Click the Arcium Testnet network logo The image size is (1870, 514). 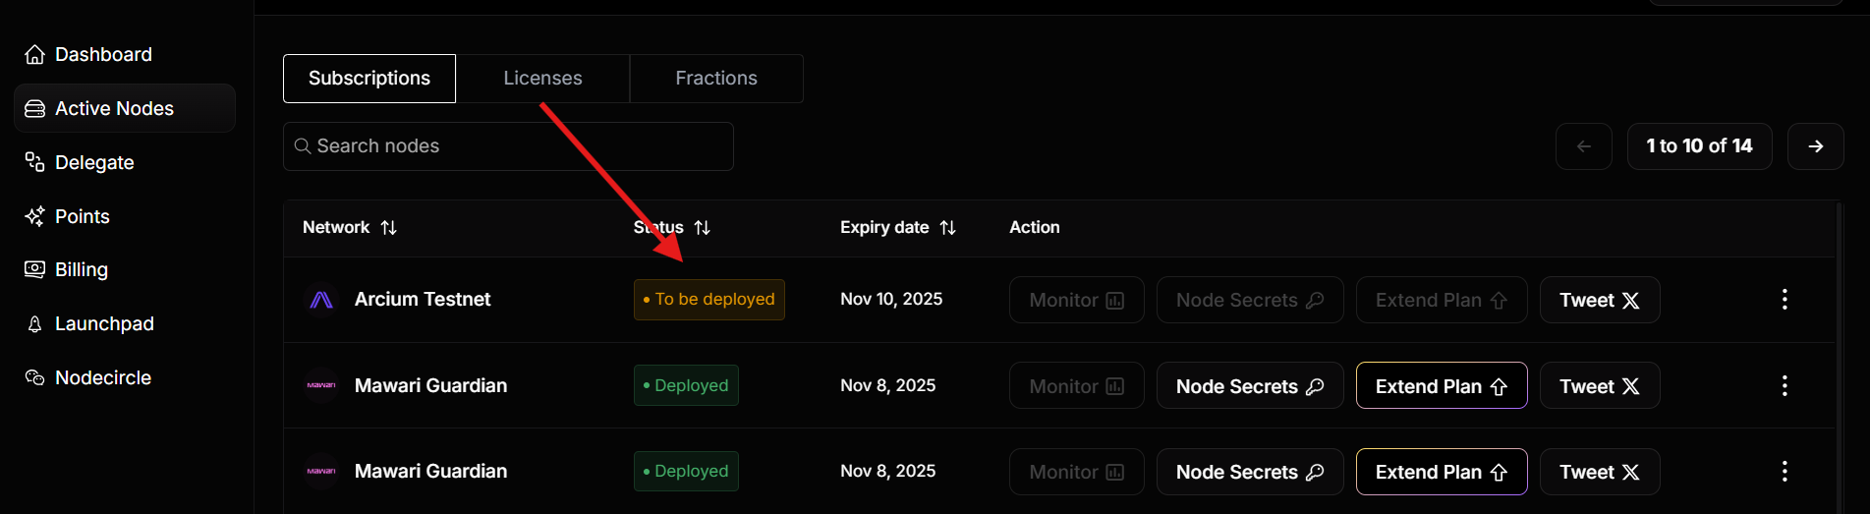[x=321, y=300]
